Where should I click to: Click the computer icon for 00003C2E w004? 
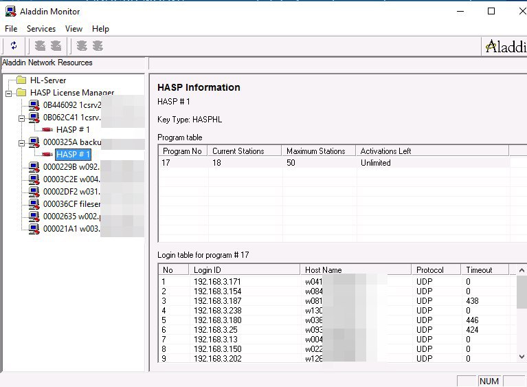click(34, 179)
